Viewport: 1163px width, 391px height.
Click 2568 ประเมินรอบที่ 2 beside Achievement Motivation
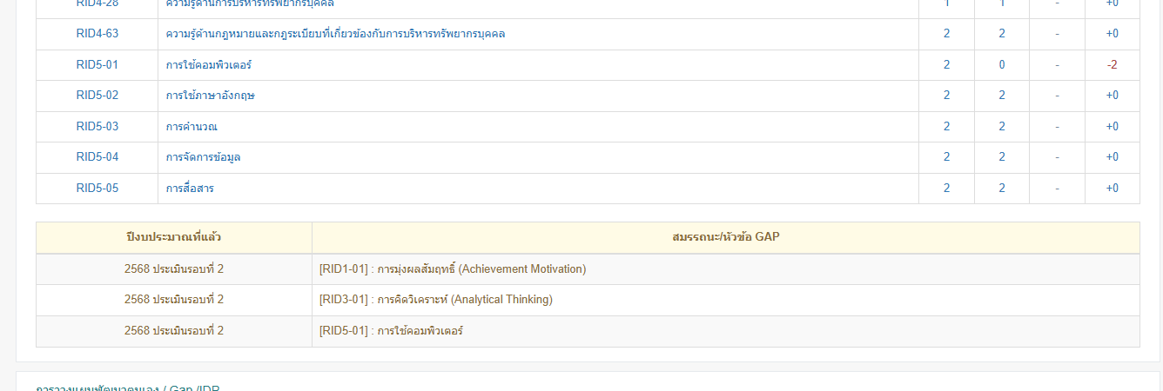tap(174, 269)
